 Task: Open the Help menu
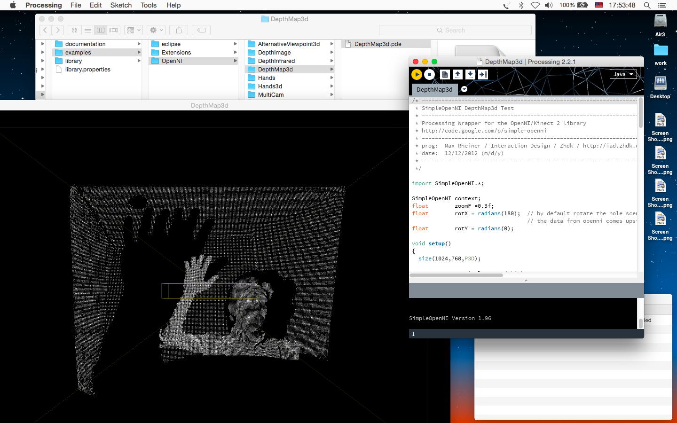click(173, 5)
